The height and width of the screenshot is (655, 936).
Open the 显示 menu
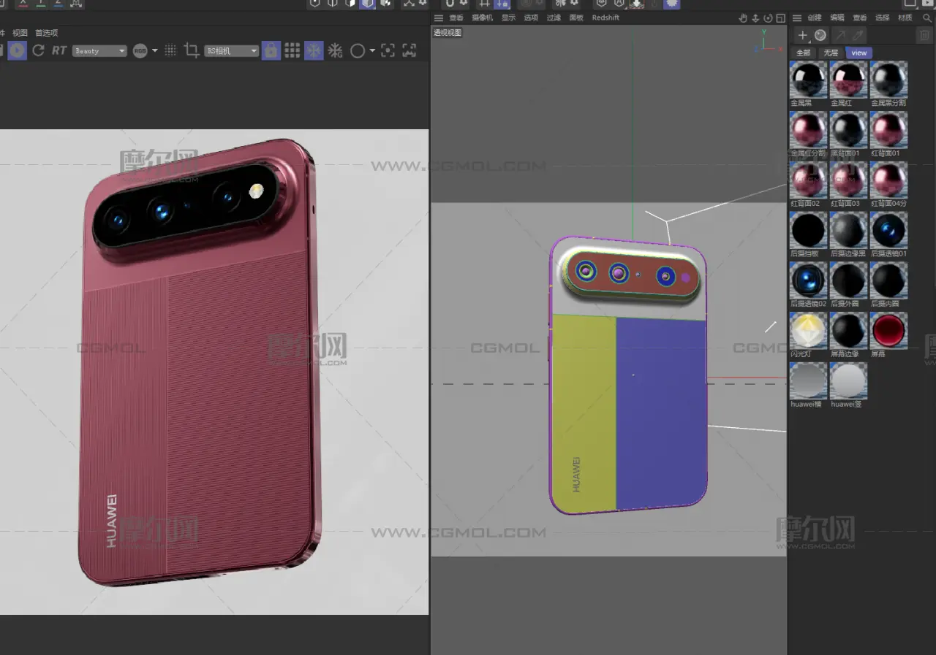coord(508,18)
